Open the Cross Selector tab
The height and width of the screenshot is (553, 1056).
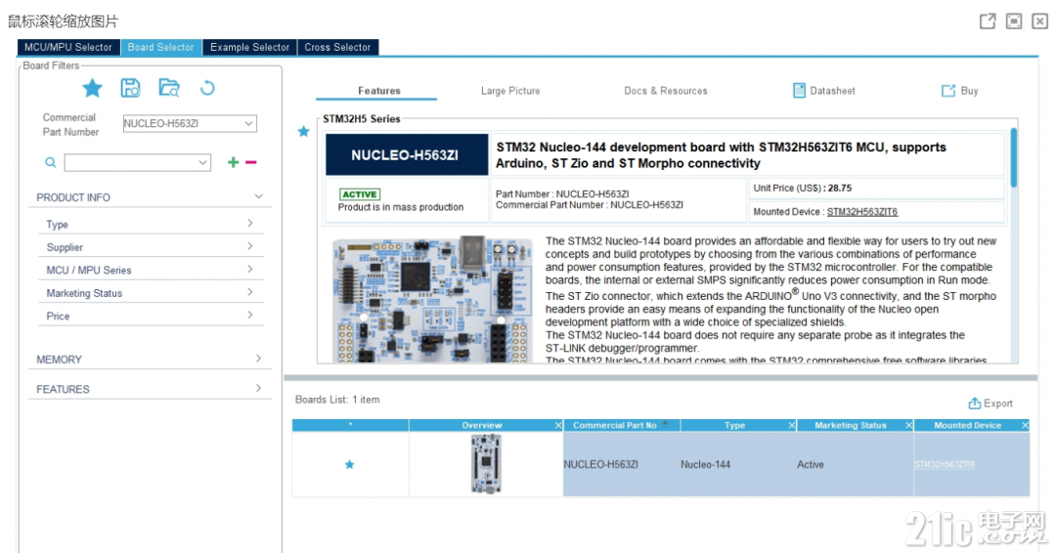pos(337,47)
